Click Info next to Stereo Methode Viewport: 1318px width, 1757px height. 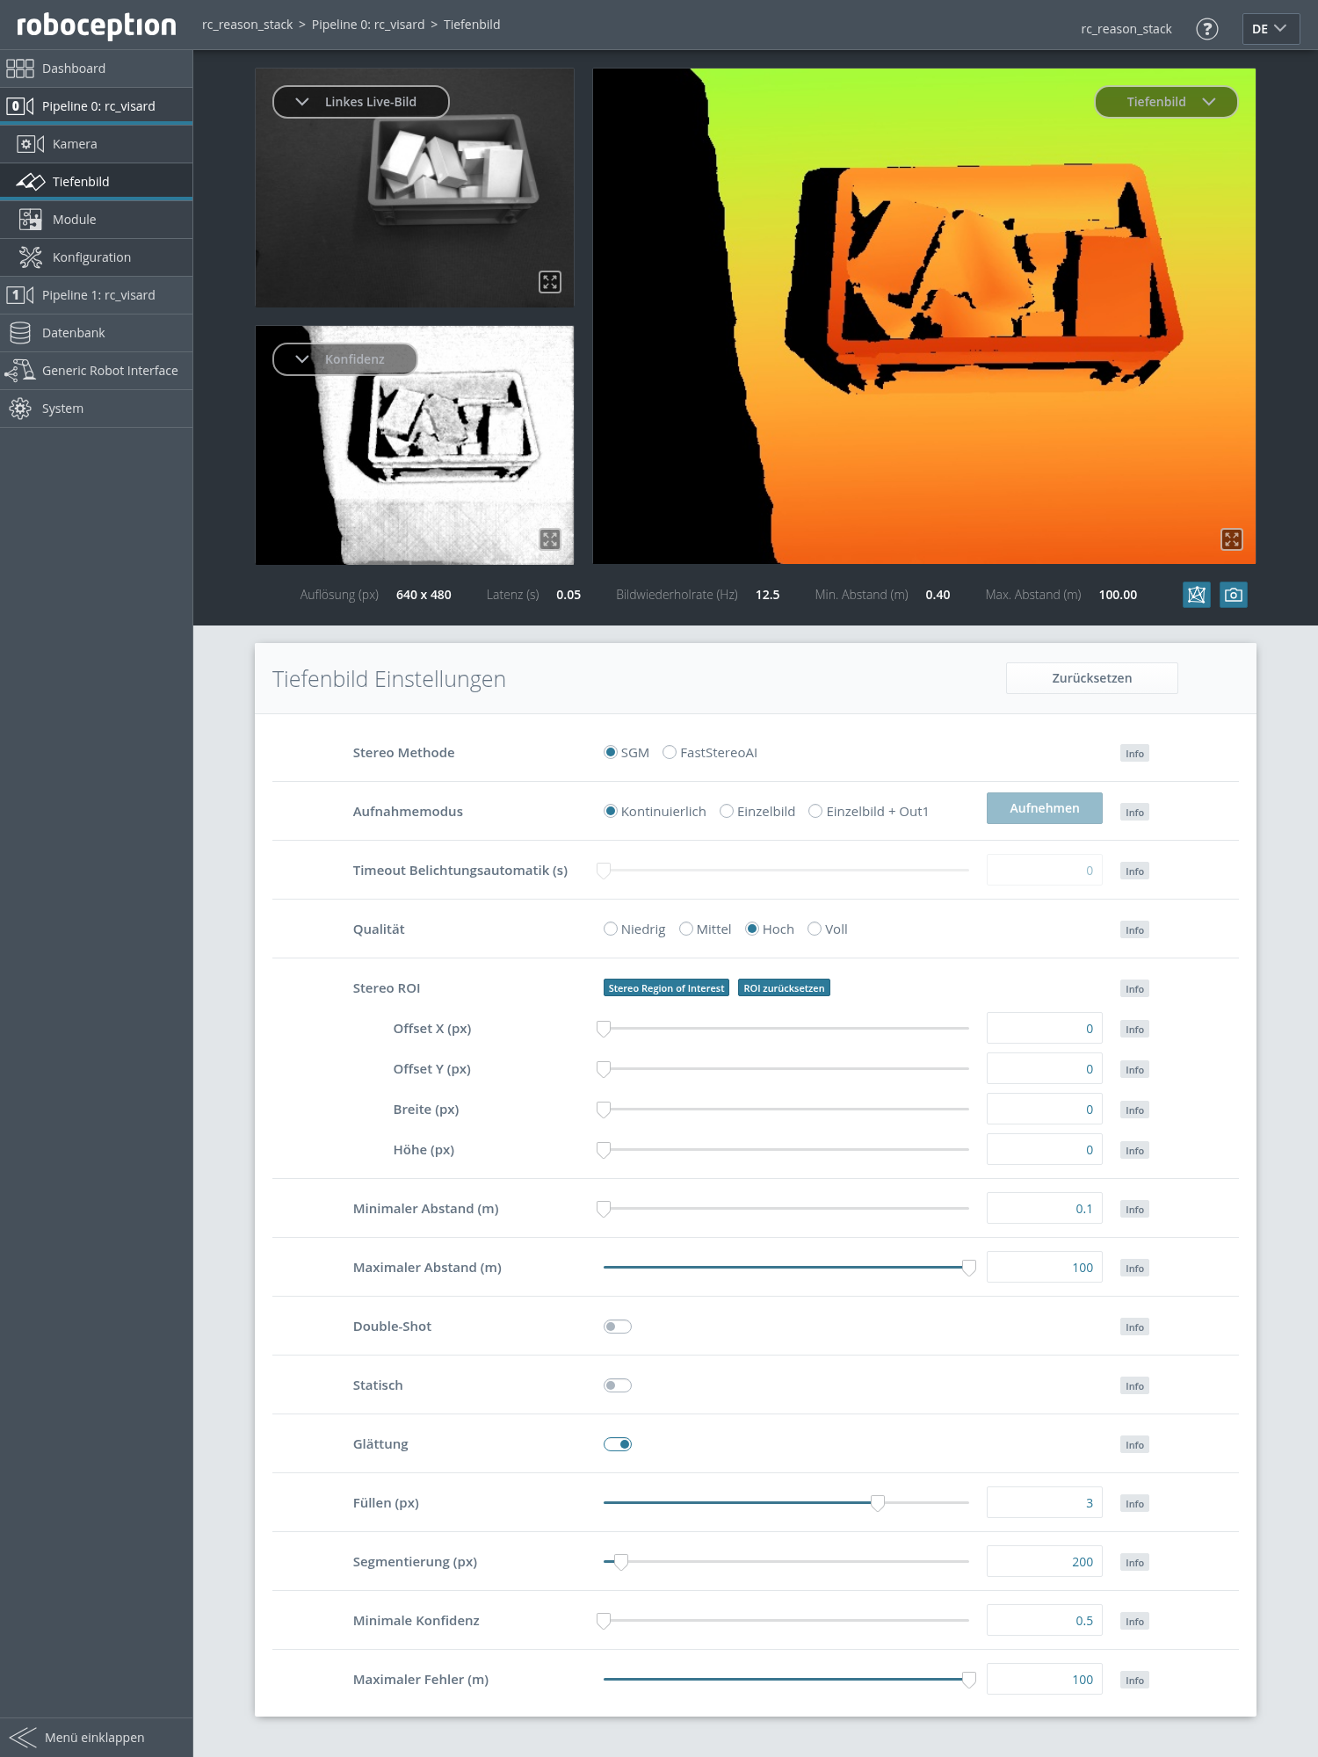1134,754
